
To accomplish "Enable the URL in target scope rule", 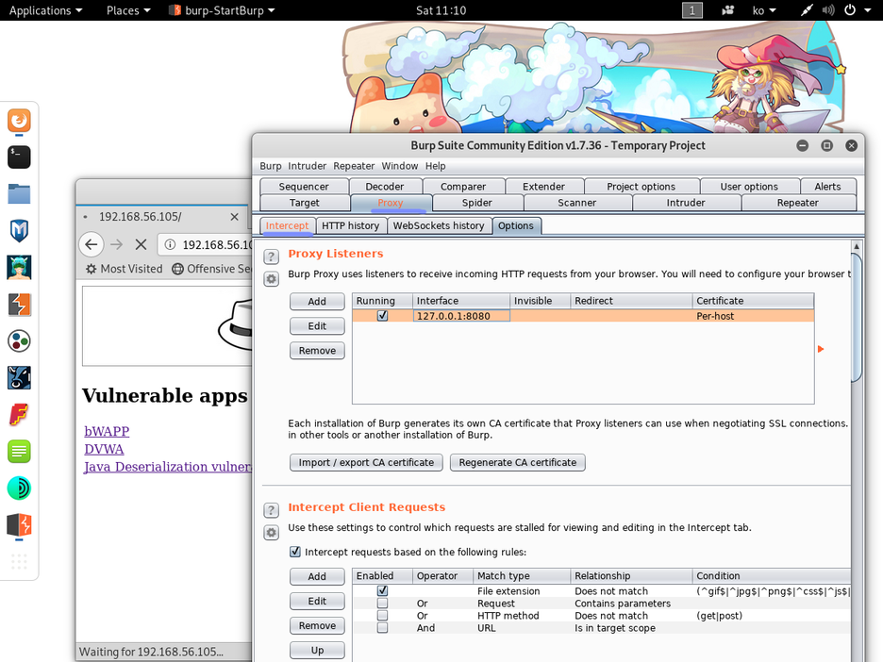I will [x=382, y=628].
